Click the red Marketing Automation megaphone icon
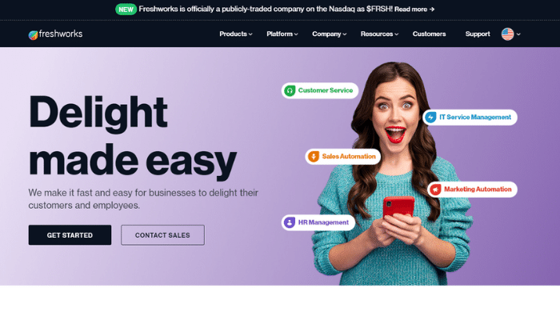Image resolution: width=560 pixels, height=320 pixels. [x=435, y=190]
